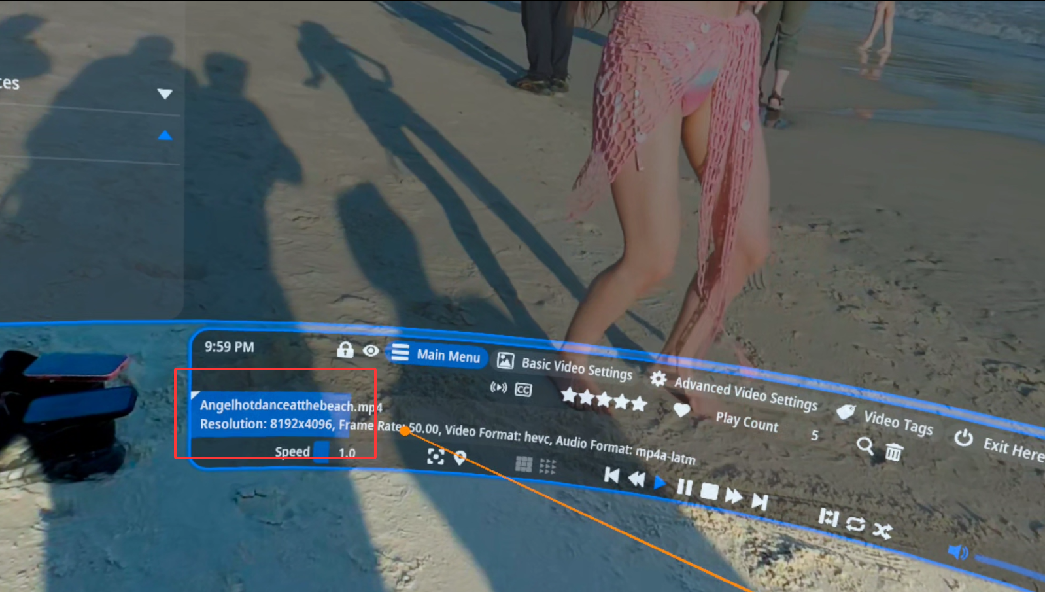The width and height of the screenshot is (1045, 592).
Task: Set rating with the fifth star
Action: point(639,404)
